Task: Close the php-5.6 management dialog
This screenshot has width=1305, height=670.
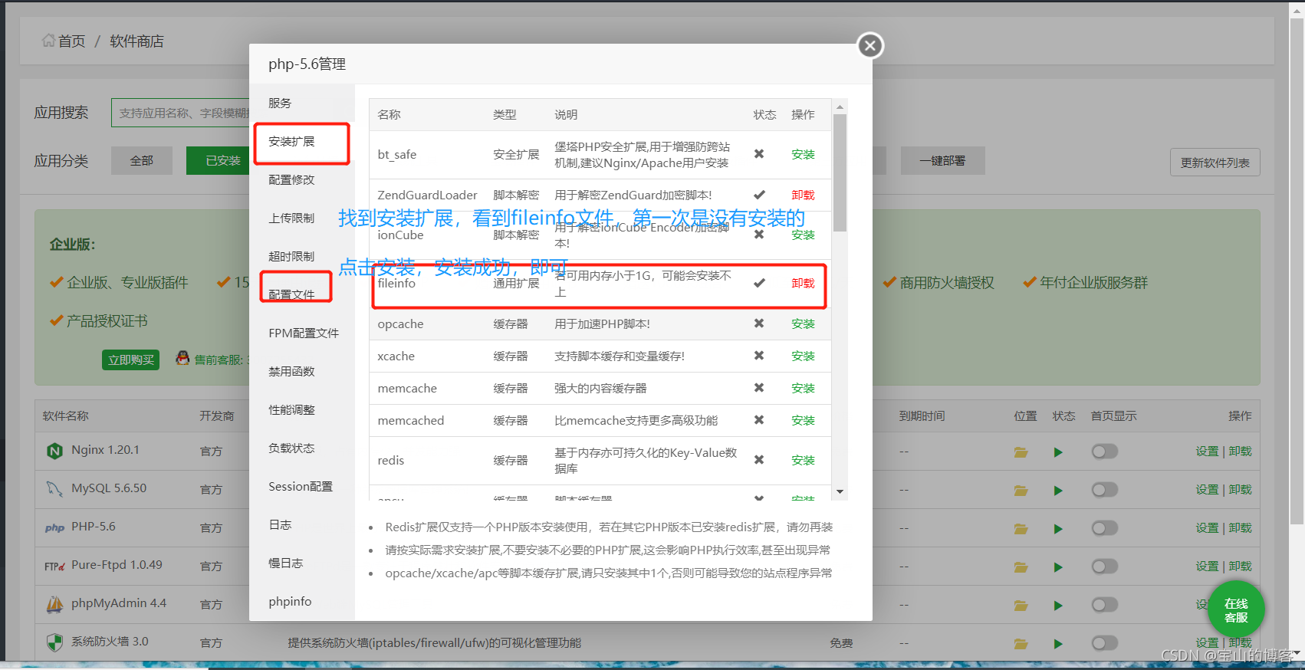Action: point(869,46)
